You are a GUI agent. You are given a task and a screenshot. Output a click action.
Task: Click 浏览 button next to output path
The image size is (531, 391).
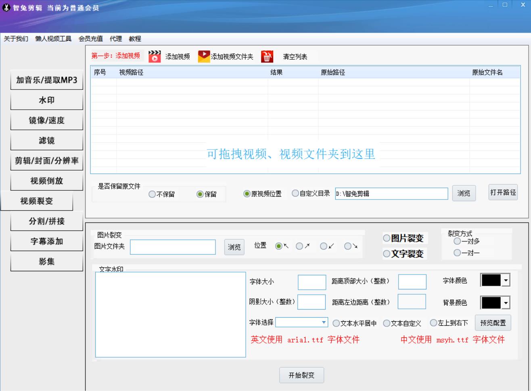click(464, 193)
